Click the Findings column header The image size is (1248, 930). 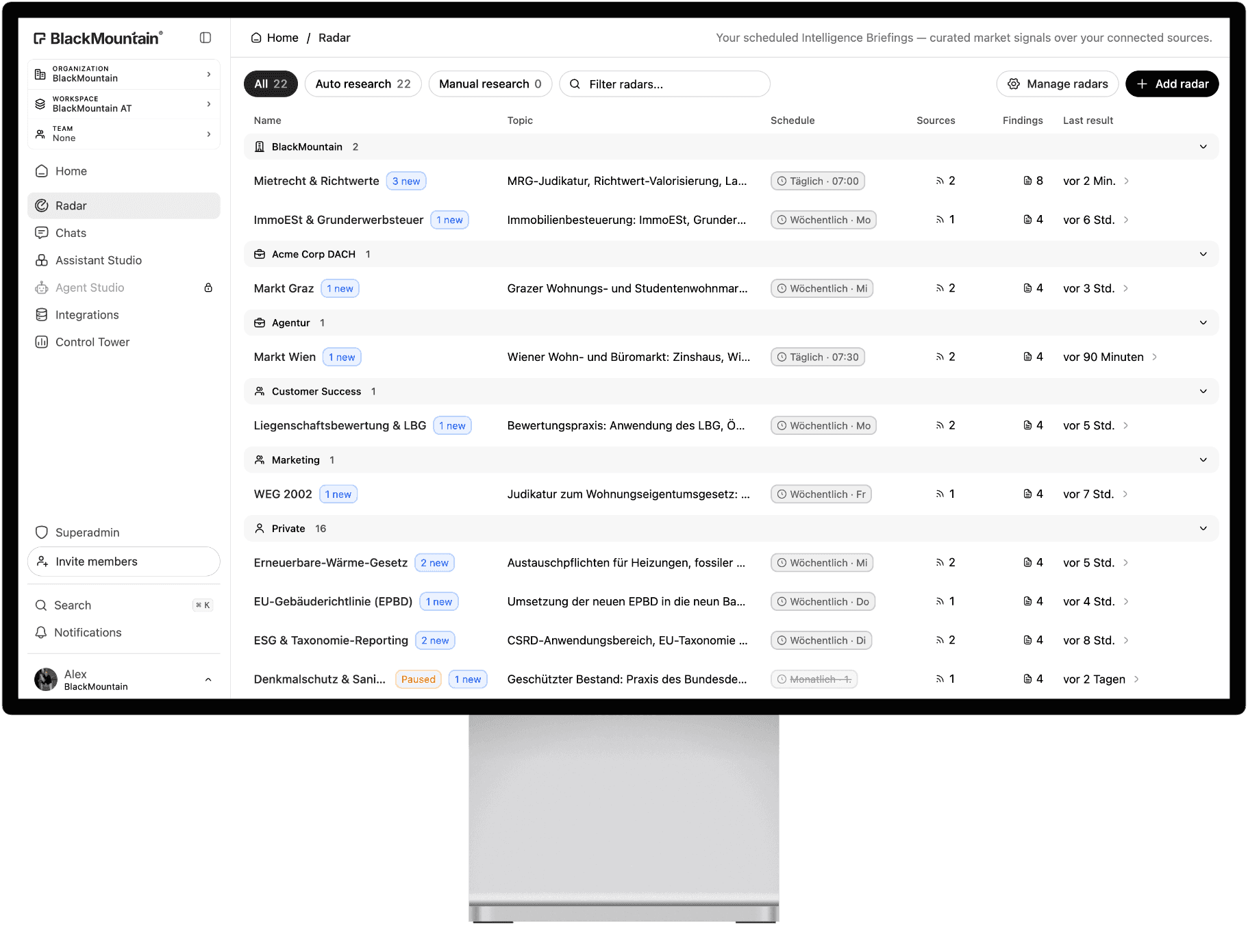coord(1023,121)
